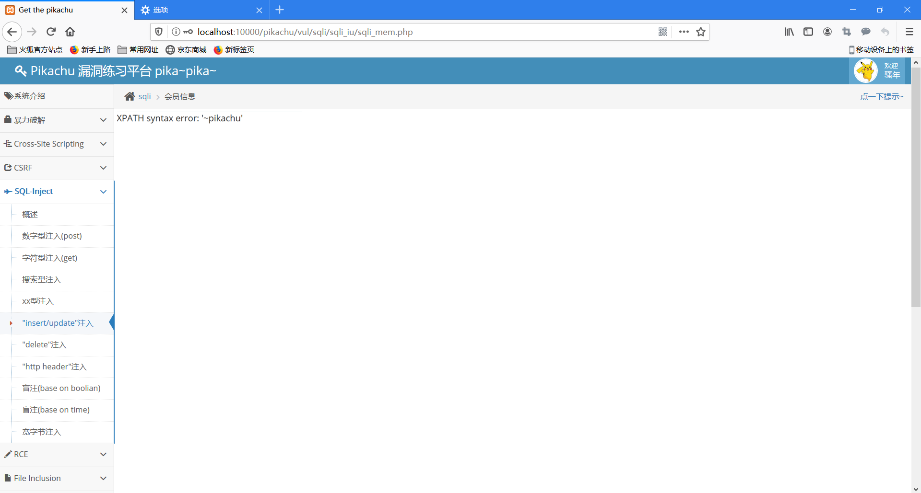Screen dimensions: 921x493
Task: Close the 选项 tab
Action: (x=259, y=10)
